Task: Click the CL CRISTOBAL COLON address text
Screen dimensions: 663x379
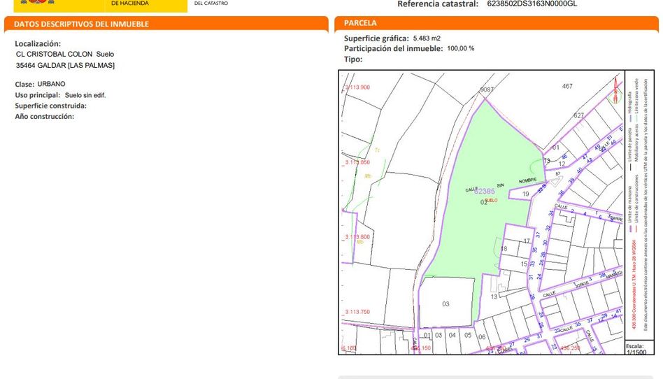Action: [x=64, y=54]
